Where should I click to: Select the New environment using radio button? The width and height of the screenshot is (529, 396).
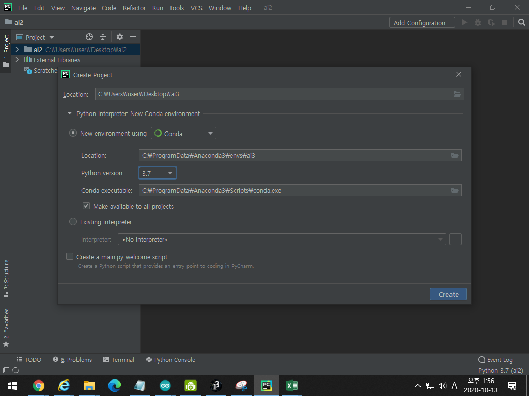[73, 133]
